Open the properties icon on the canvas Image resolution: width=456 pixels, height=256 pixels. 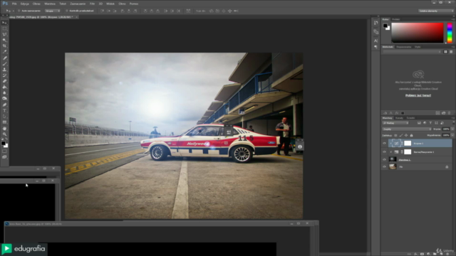pyautogui.click(x=300, y=146)
